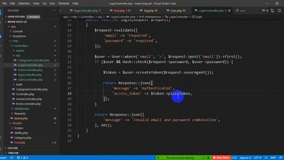284x160 pixels.
Task: Select LoginController.php in explorer tree
Action: (x=30, y=65)
